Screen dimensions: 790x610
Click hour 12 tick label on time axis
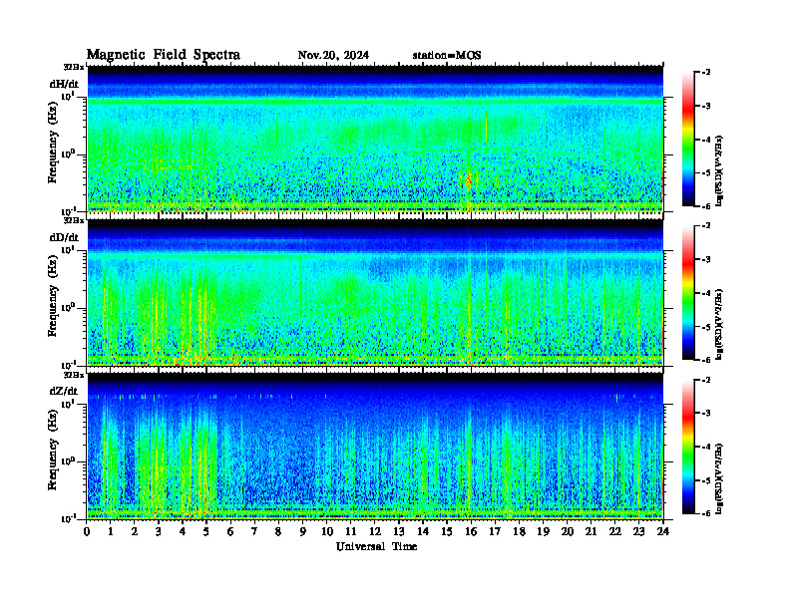point(375,532)
